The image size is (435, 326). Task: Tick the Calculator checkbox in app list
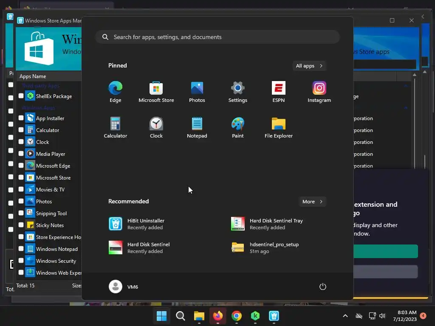click(21, 130)
